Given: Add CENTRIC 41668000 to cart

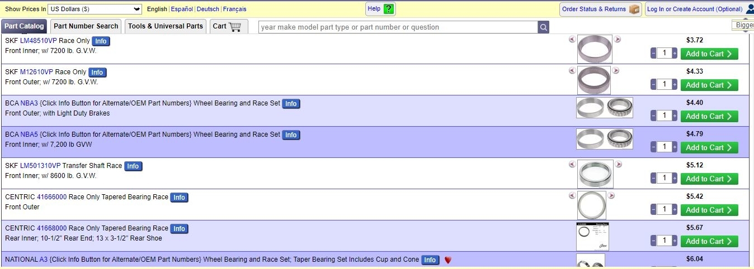Looking at the screenshot, I should point(709,241).
